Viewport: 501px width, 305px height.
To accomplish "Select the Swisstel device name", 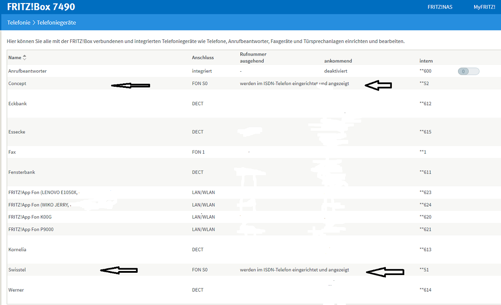I will click(x=17, y=270).
